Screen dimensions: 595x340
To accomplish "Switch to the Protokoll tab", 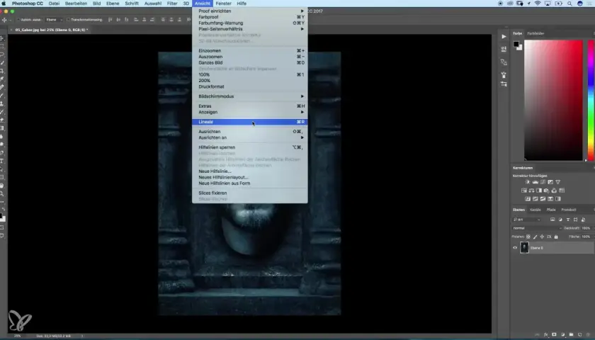I will coord(568,210).
